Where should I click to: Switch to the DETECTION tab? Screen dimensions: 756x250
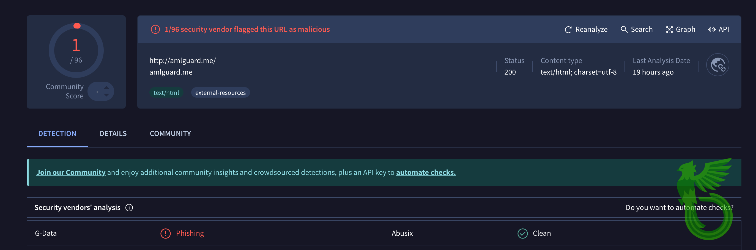coord(57,133)
